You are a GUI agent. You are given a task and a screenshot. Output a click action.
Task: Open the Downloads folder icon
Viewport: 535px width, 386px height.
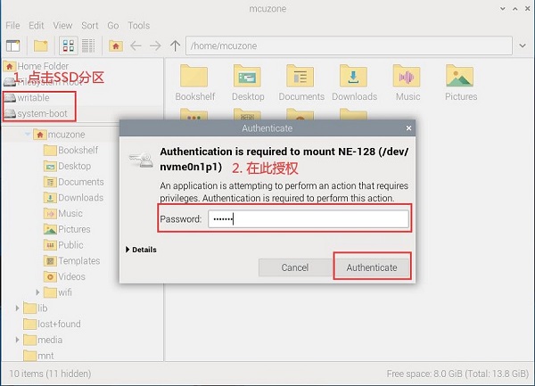(x=355, y=83)
